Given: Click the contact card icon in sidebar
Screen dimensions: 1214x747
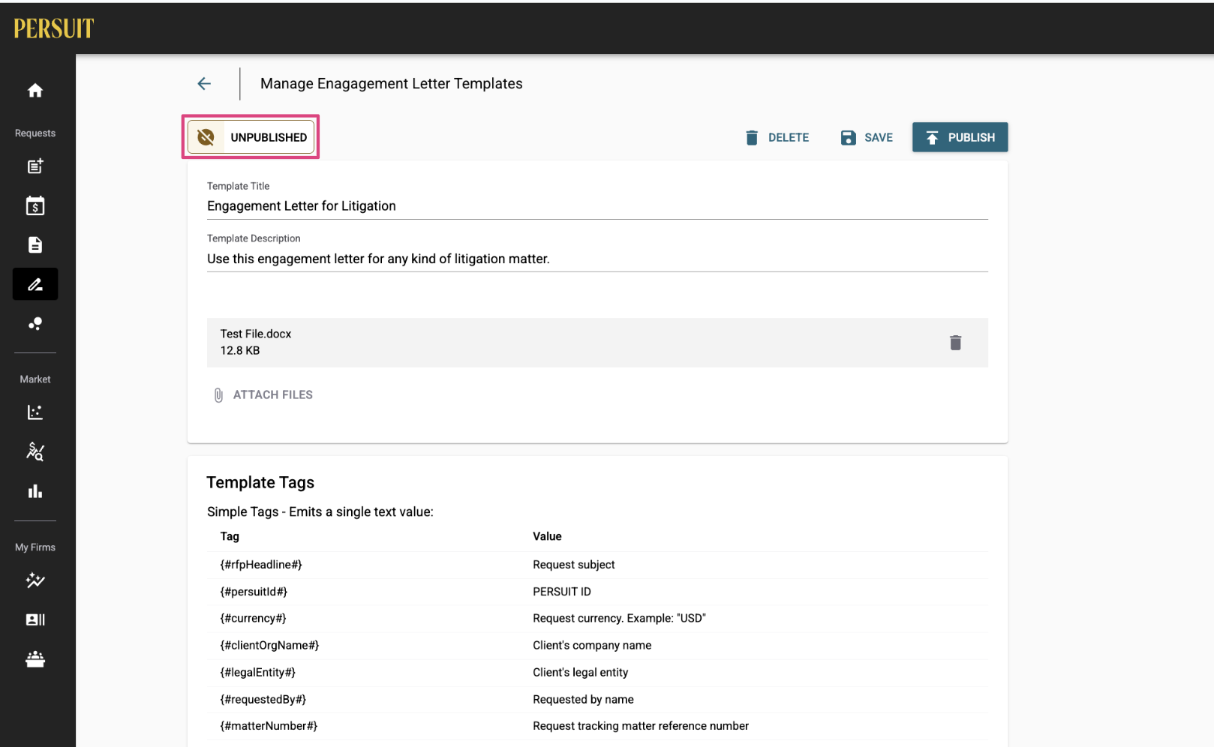Looking at the screenshot, I should (x=35, y=619).
